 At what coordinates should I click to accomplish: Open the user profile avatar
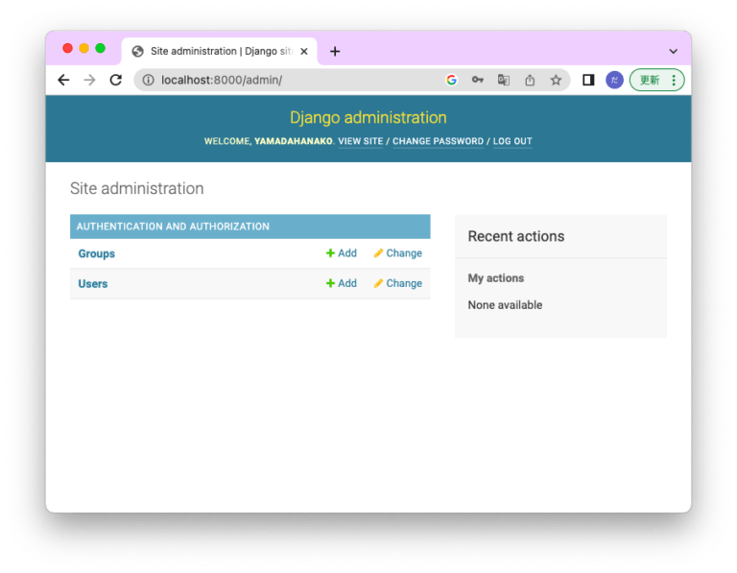click(x=614, y=81)
